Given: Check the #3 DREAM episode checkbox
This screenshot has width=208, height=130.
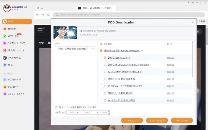Looking at the screenshot, I should click(x=105, y=86).
